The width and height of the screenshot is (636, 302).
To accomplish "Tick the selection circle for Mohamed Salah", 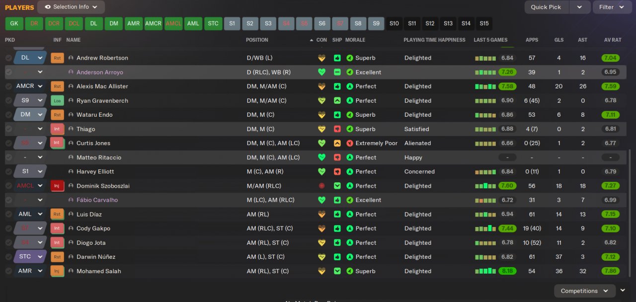I will [8, 272].
